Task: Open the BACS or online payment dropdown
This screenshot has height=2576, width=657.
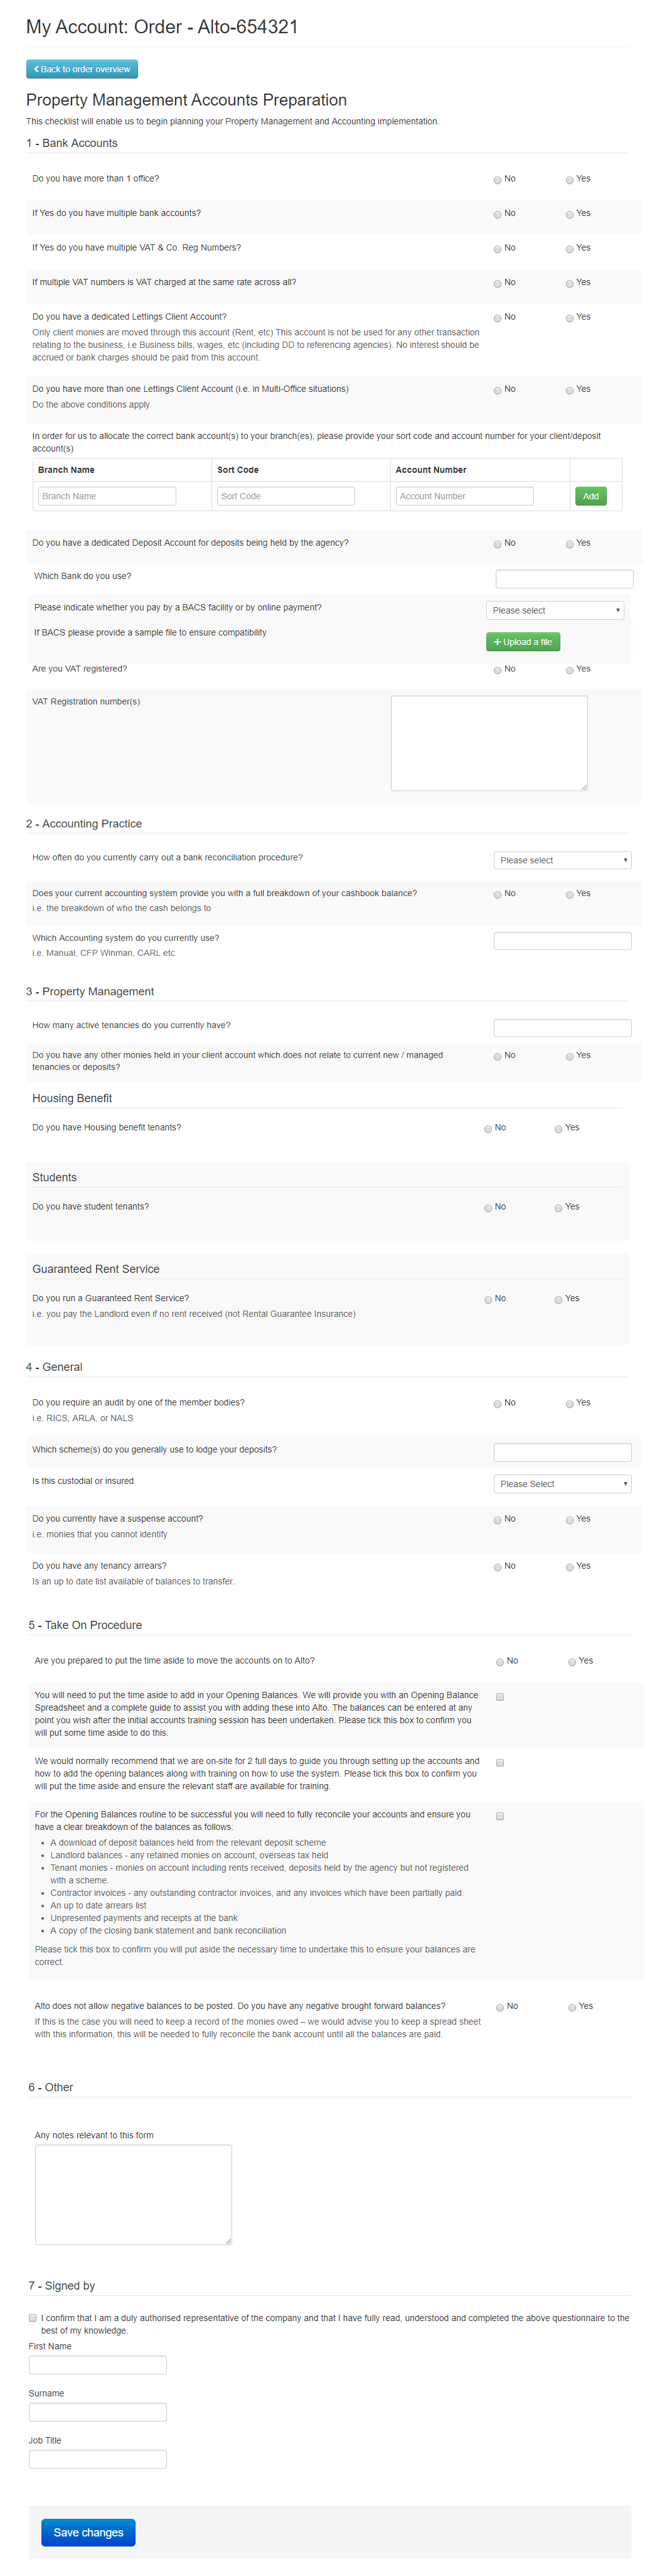Action: coord(555,610)
